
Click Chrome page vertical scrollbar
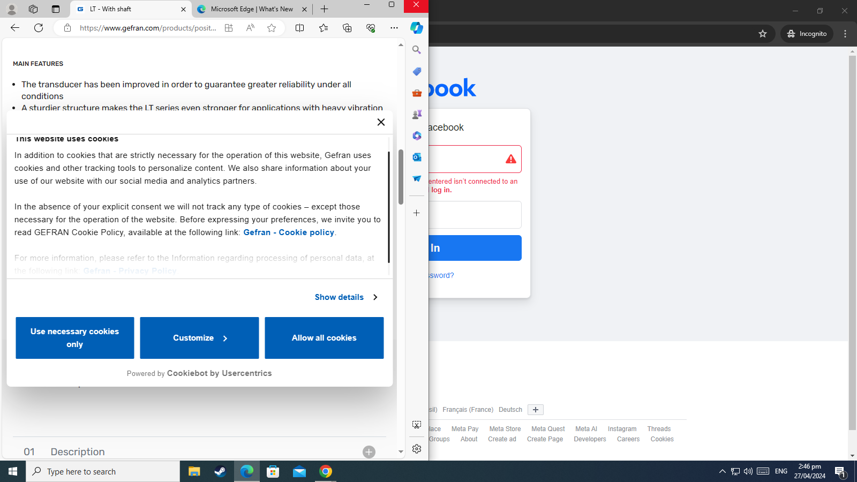[852, 243]
